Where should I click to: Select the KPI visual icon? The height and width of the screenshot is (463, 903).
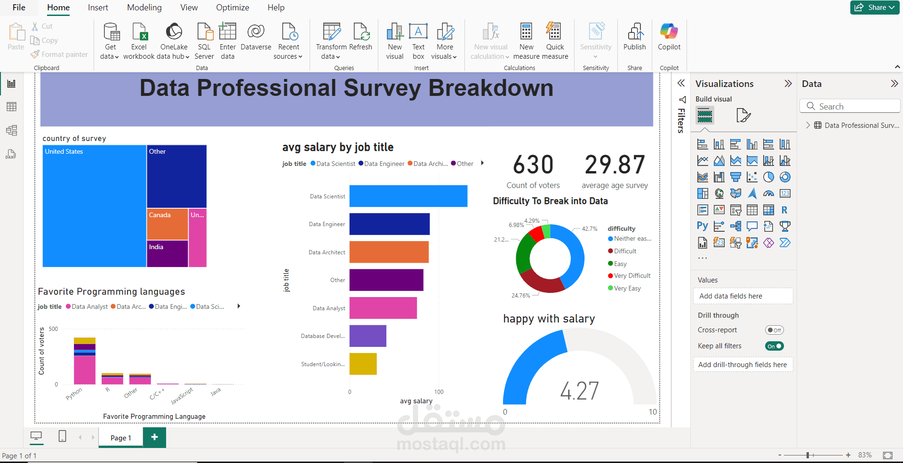[x=719, y=210]
